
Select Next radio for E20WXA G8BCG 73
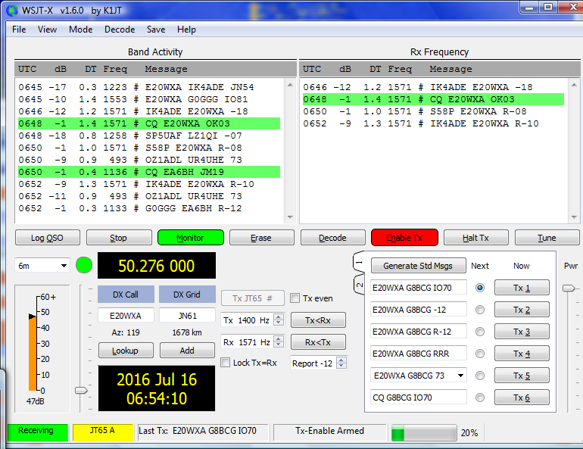[480, 376]
